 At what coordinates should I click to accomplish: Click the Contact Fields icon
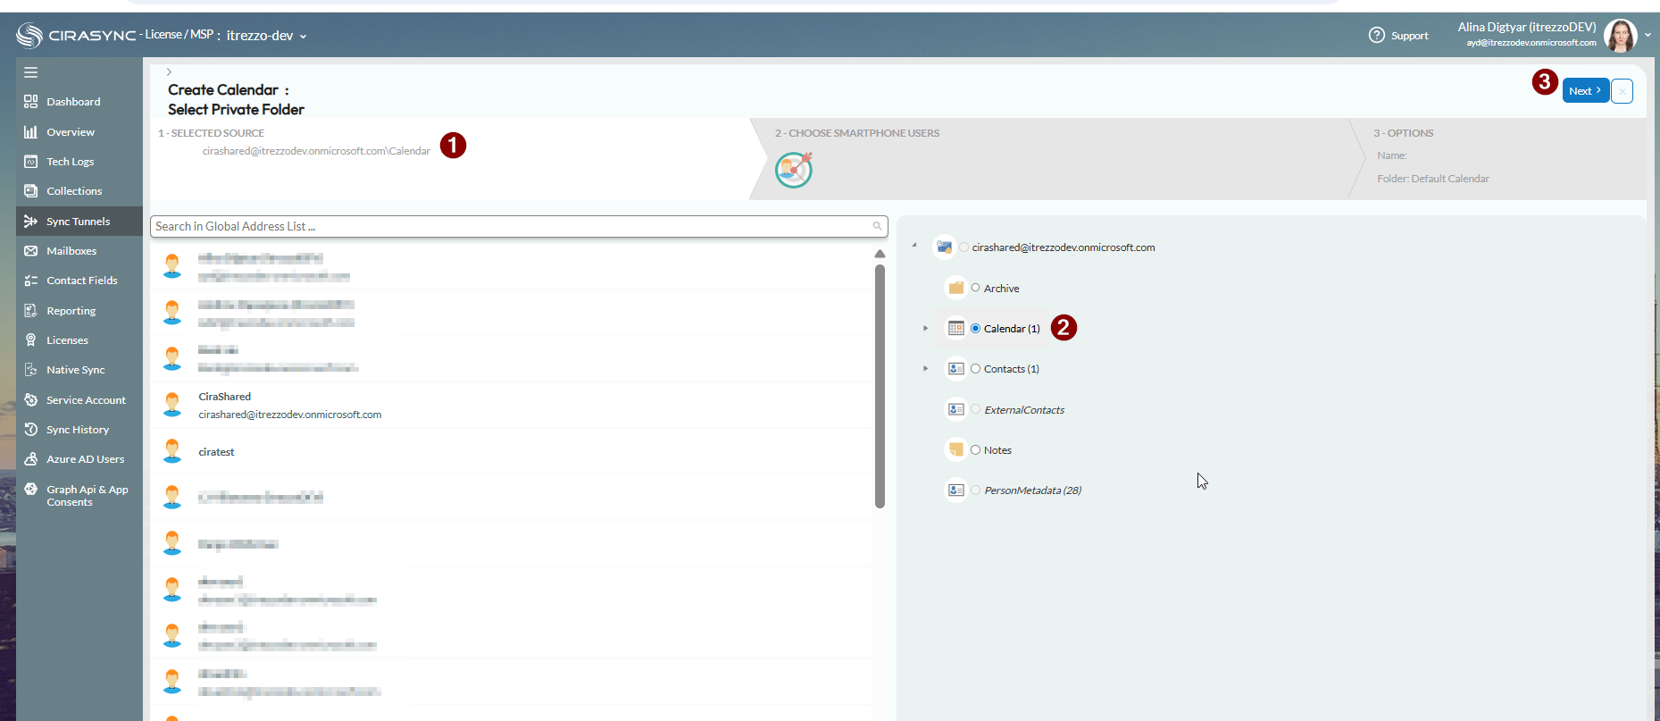click(x=30, y=281)
